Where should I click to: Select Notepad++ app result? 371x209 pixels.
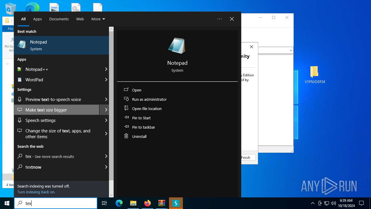[x=57, y=69]
